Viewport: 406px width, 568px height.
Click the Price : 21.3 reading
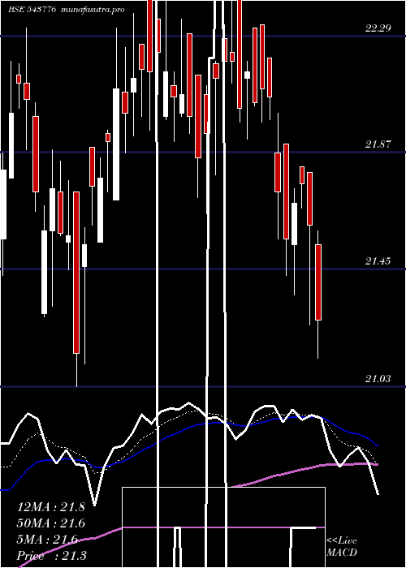click(x=51, y=555)
